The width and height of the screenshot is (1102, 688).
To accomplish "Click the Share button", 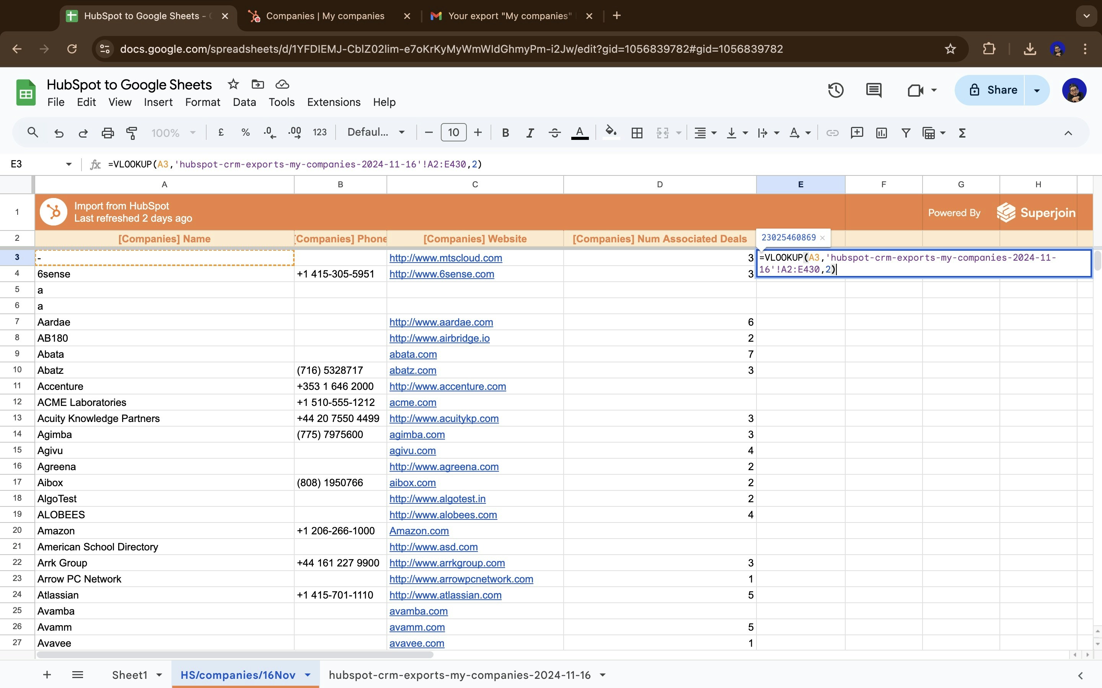I will (992, 90).
